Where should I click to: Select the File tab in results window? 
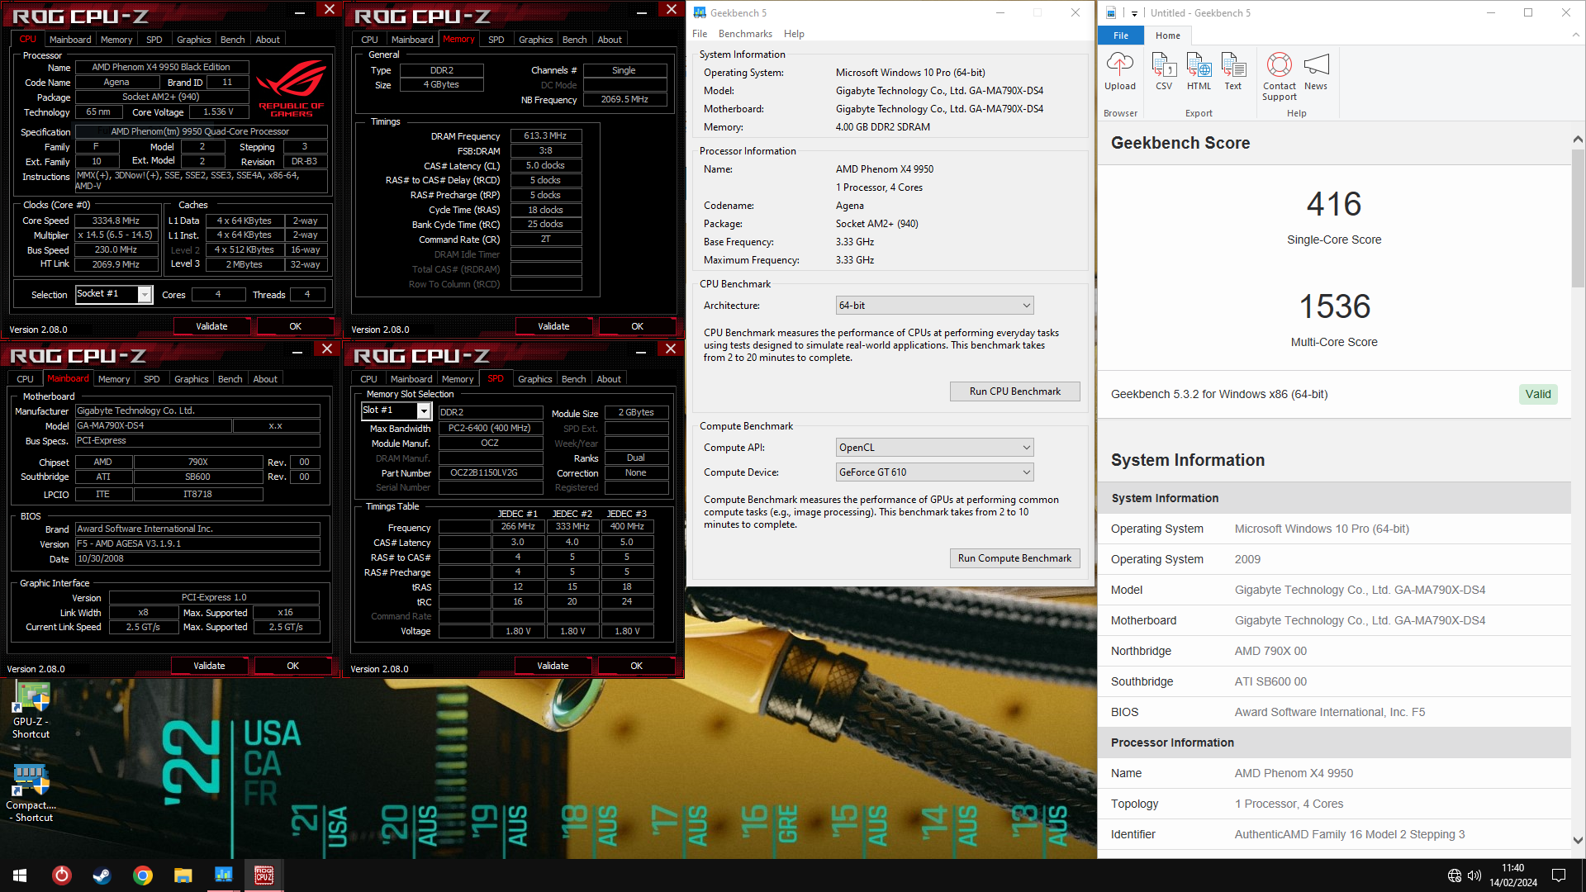point(1121,36)
